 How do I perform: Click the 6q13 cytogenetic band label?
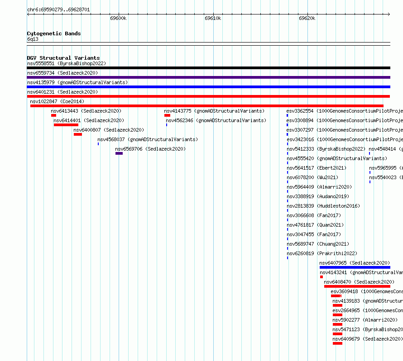pyautogui.click(x=33, y=39)
